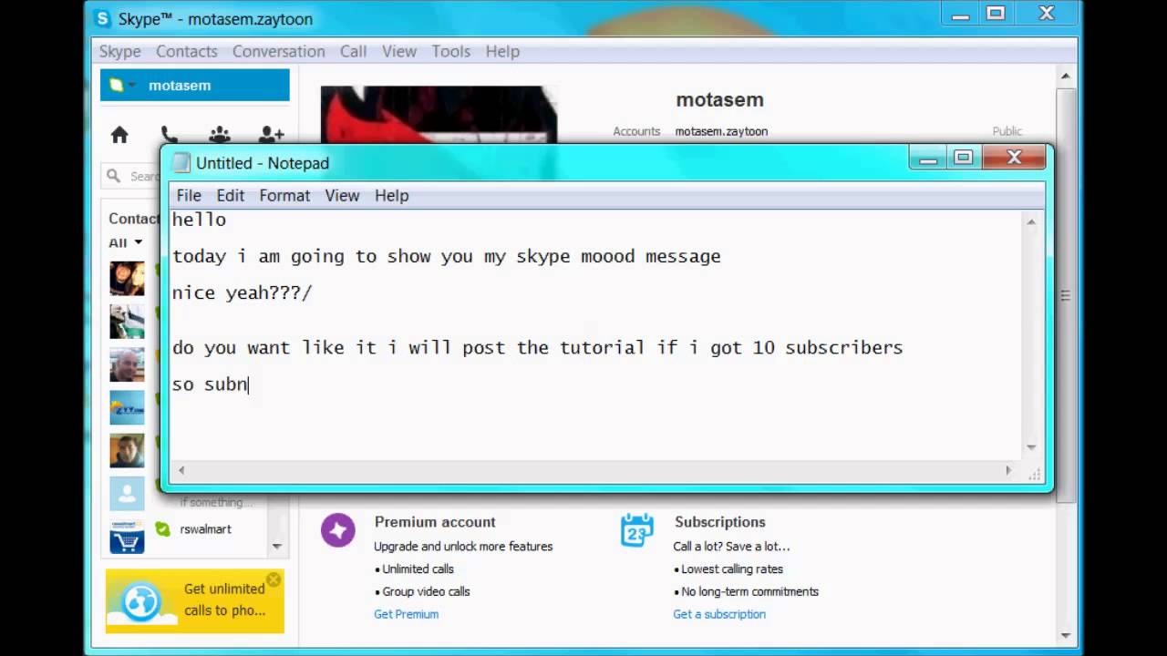The width and height of the screenshot is (1167, 656).
Task: Click the 'nice yeah???/' line in Notepad
Action: pyautogui.click(x=242, y=292)
